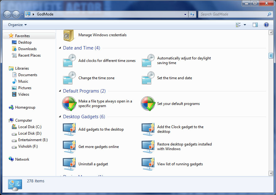The image size is (276, 195).
Task: Click the "Uninstall a gadget" label
Action: point(93,164)
